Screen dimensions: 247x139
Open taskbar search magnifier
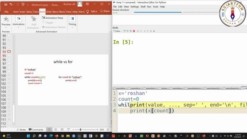click(34, 136)
